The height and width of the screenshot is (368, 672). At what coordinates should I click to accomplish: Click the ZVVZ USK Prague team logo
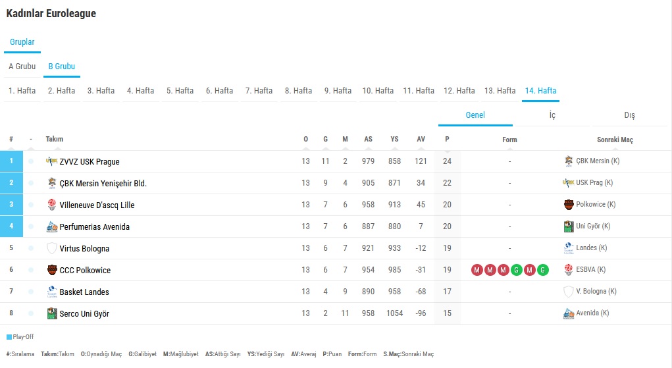(52, 161)
